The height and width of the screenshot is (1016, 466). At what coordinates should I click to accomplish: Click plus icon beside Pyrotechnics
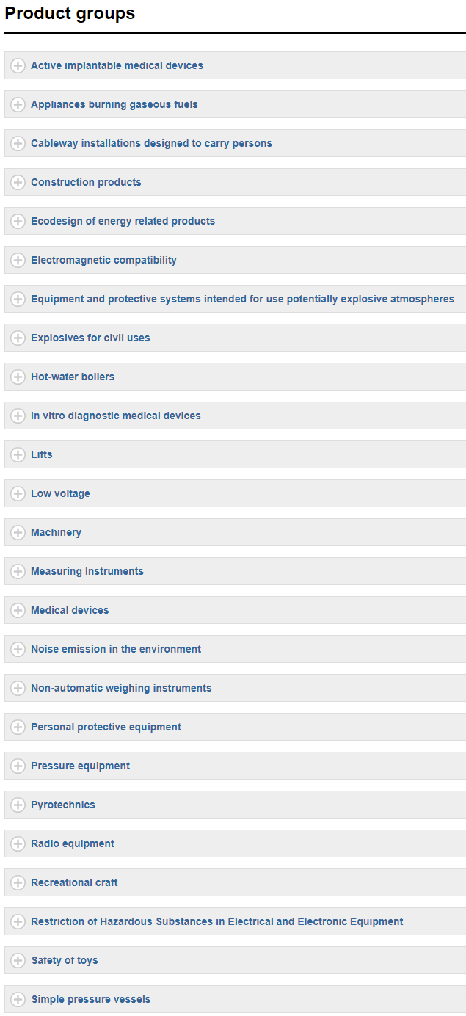pos(18,805)
